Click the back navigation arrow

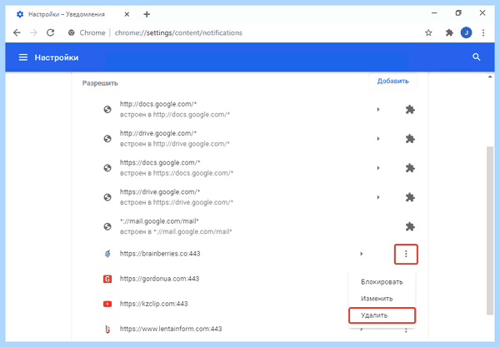pos(17,32)
